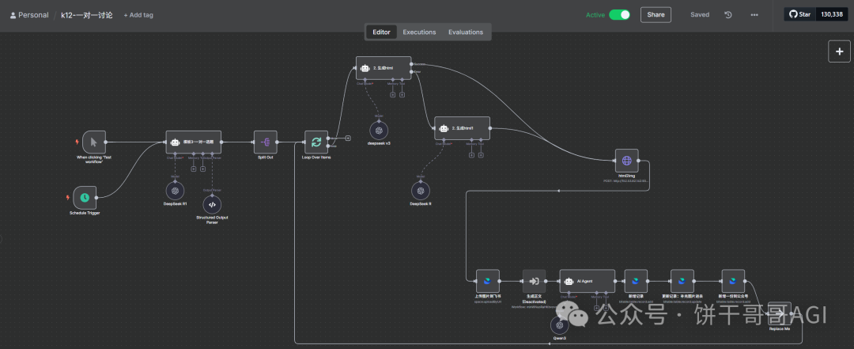
Task: Open the Loop Over Items node
Action: [316, 142]
